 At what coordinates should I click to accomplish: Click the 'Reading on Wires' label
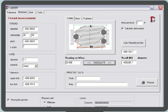click(75, 58)
